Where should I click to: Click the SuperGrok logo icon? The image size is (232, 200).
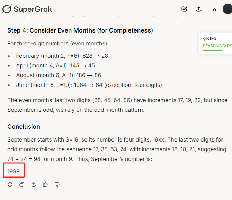coord(6,9)
